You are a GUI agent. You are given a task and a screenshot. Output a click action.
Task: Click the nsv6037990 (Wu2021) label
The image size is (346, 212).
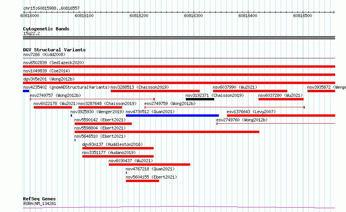point(235,87)
